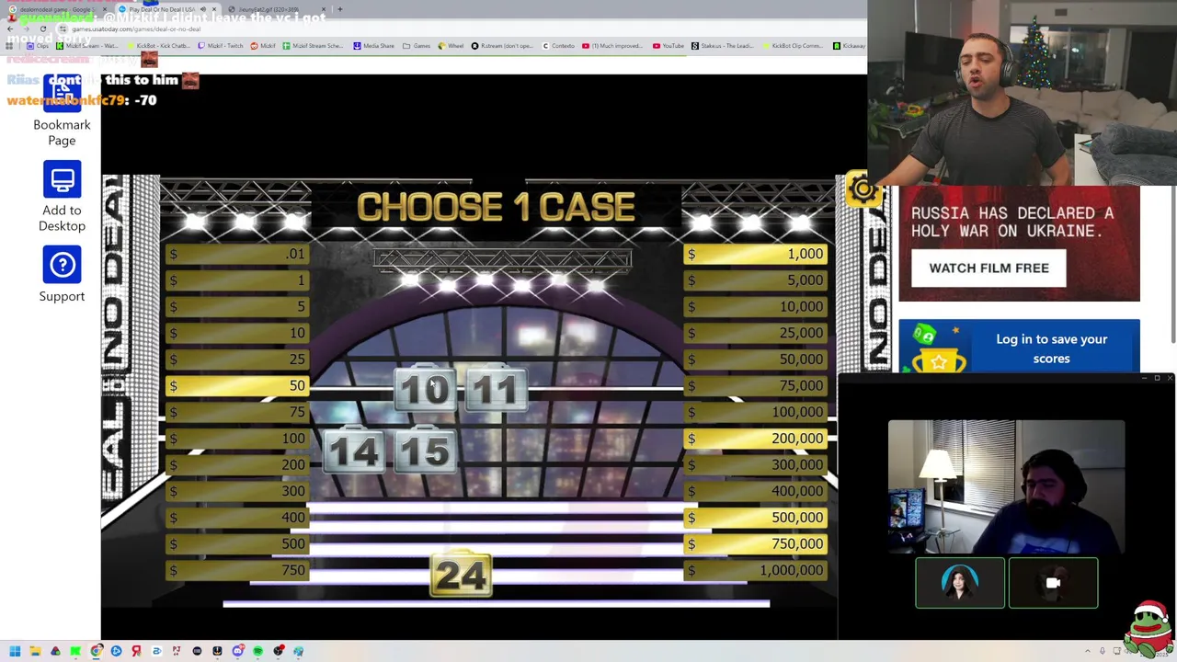
Task: Show hidden system tray icons
Action: pyautogui.click(x=1088, y=651)
